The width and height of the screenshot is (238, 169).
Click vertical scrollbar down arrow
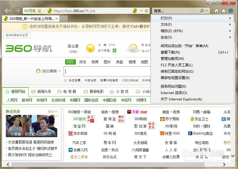pos(233,156)
